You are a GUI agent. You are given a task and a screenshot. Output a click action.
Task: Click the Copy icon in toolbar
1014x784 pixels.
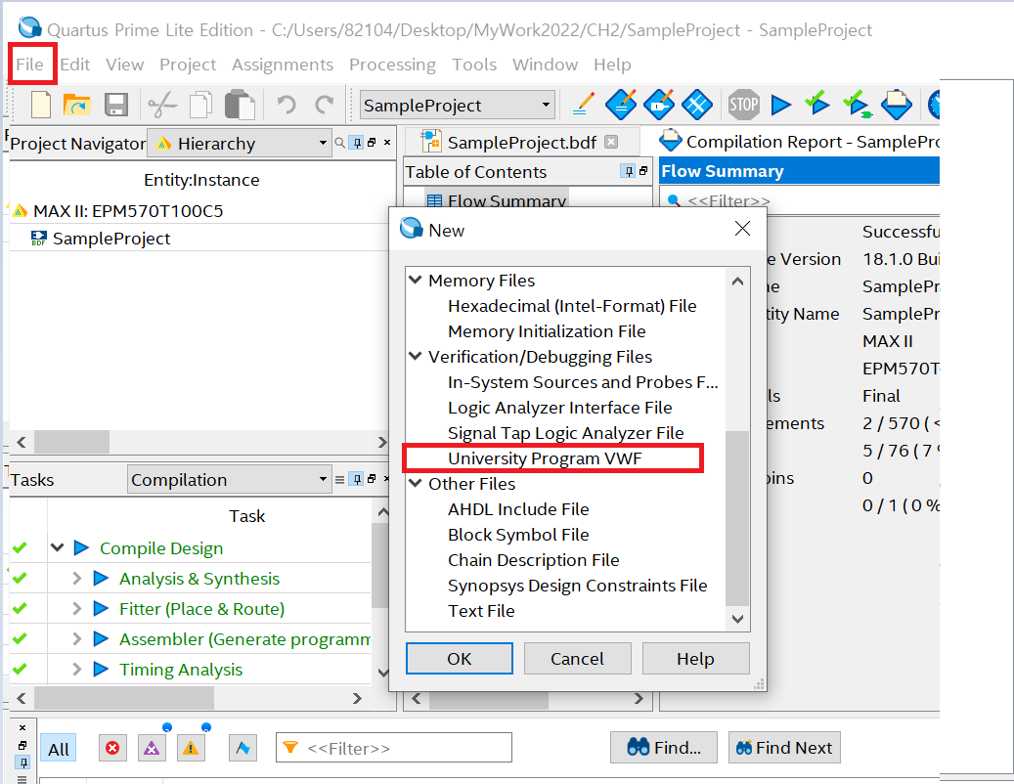pos(201,105)
